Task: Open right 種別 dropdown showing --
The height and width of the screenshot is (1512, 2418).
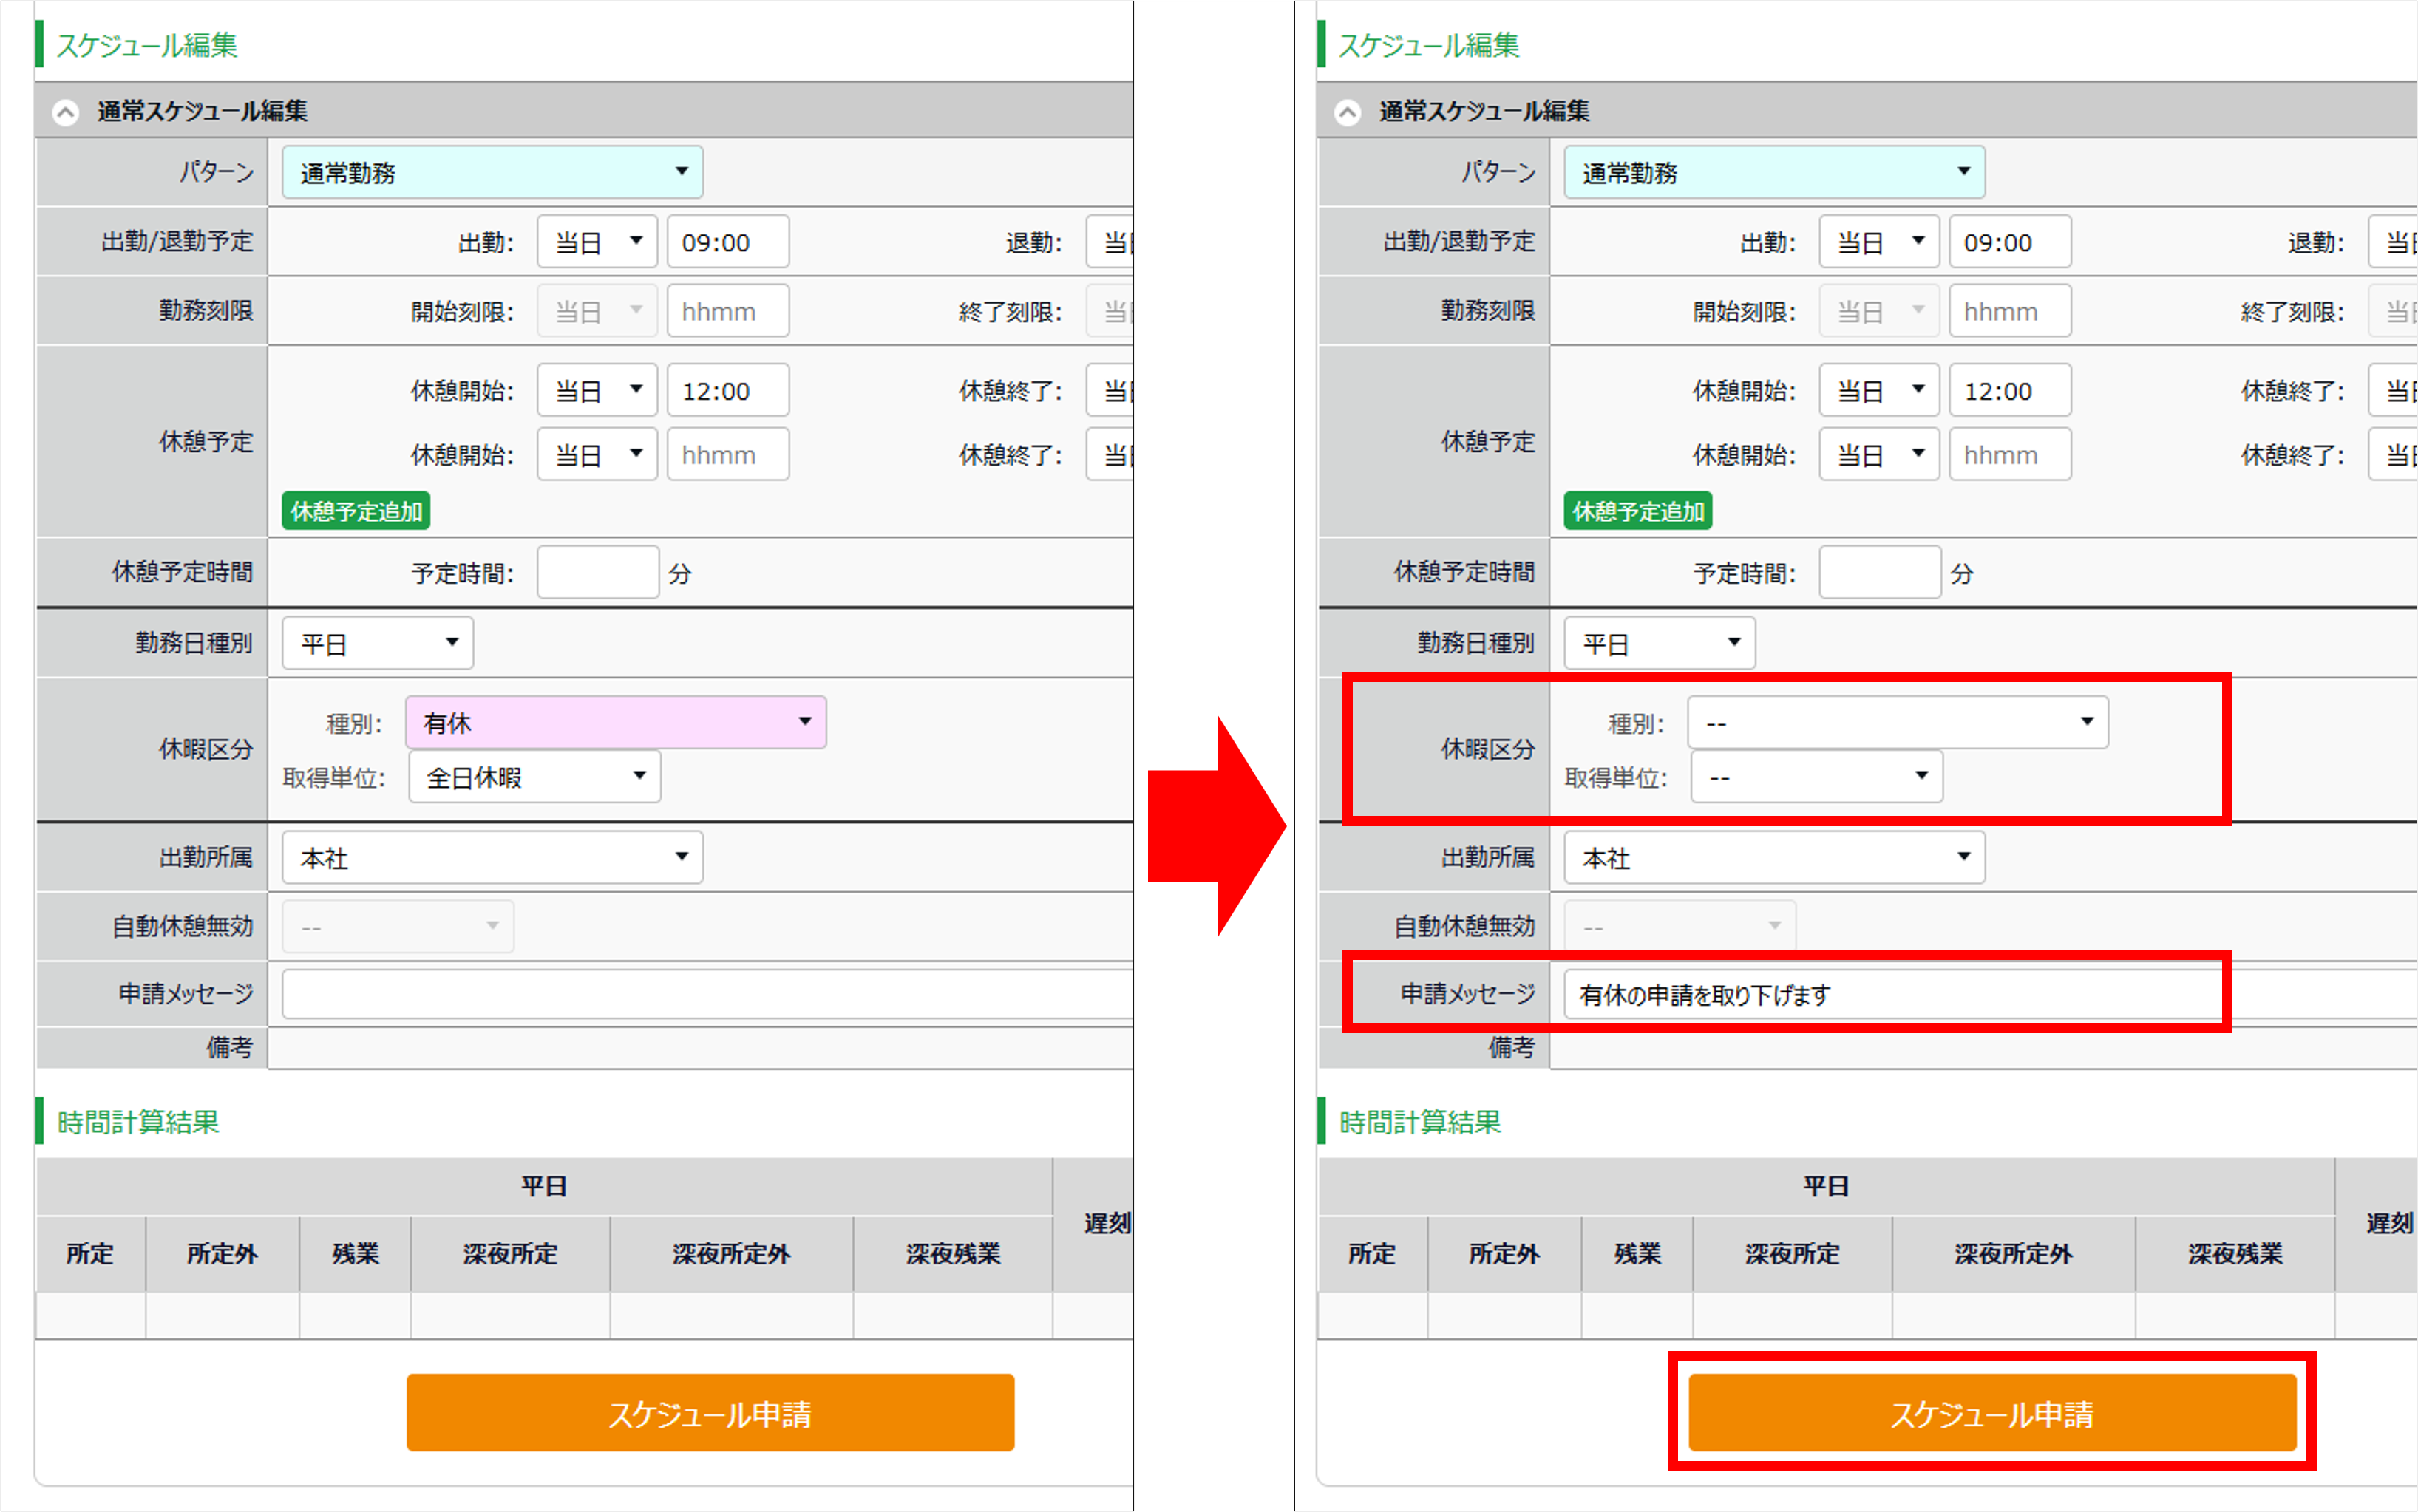Action: [1898, 722]
